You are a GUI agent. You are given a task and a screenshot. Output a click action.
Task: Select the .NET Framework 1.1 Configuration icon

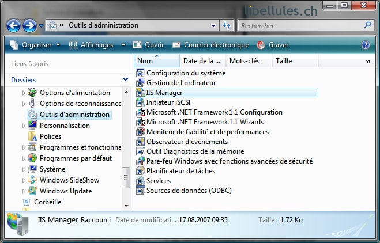pyautogui.click(x=140, y=112)
